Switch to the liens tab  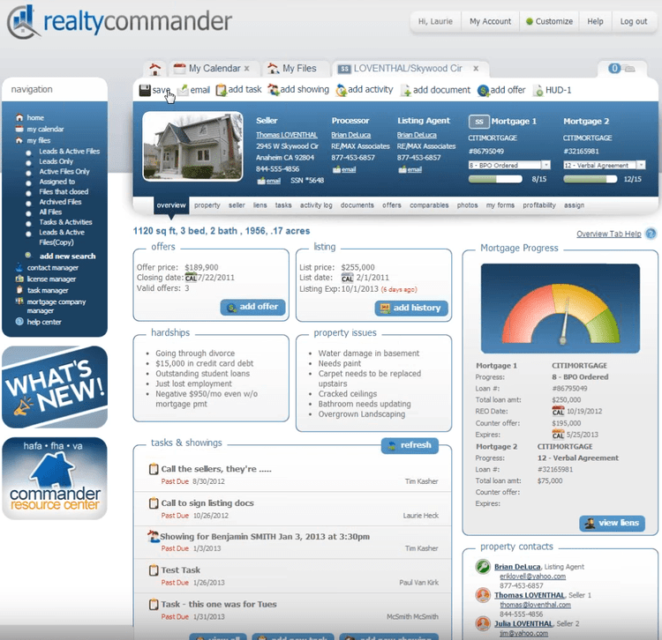[x=260, y=205]
